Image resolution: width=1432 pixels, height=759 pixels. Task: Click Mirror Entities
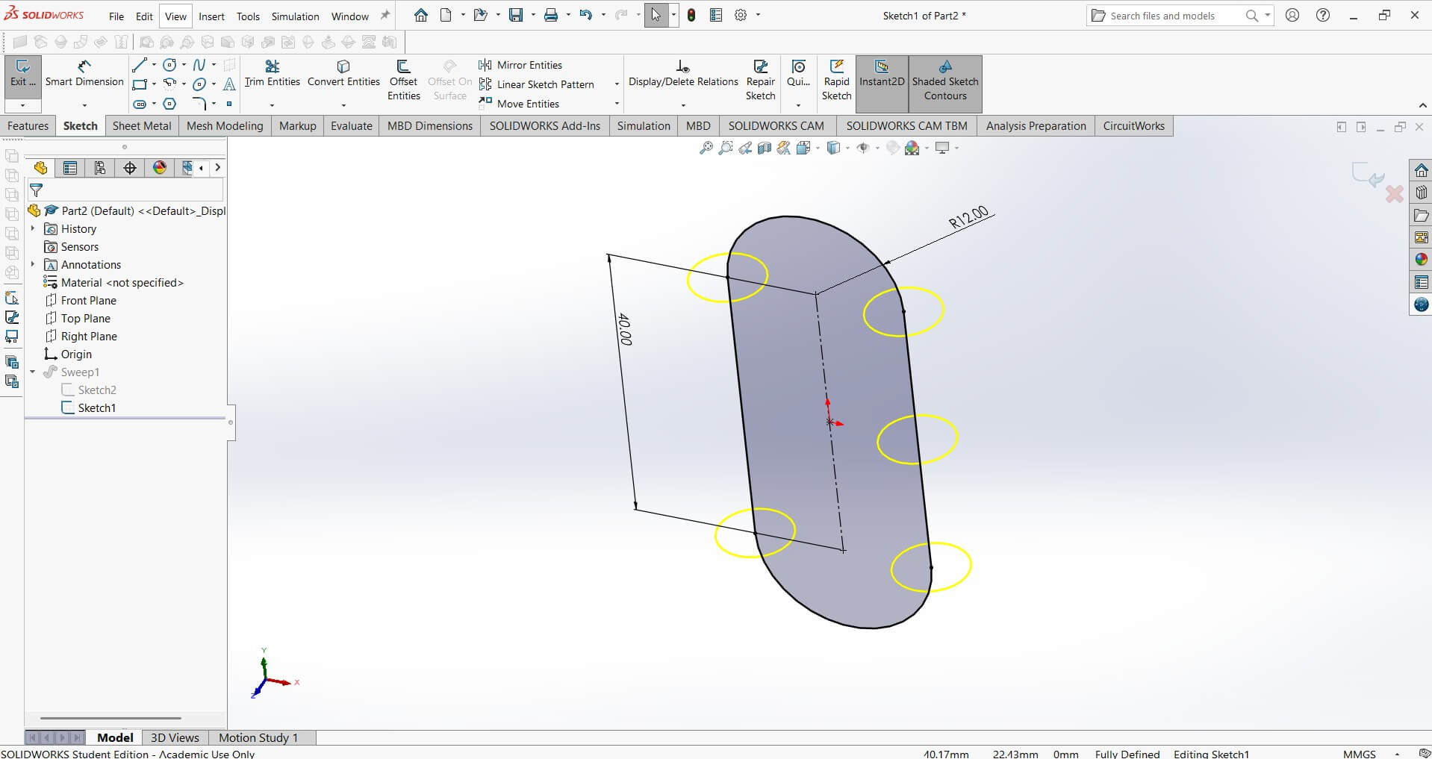coord(520,65)
